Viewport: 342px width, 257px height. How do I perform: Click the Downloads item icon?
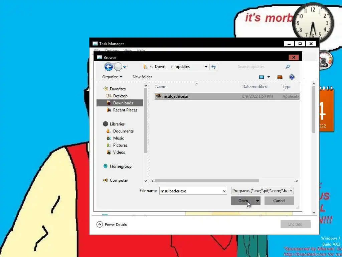point(109,103)
